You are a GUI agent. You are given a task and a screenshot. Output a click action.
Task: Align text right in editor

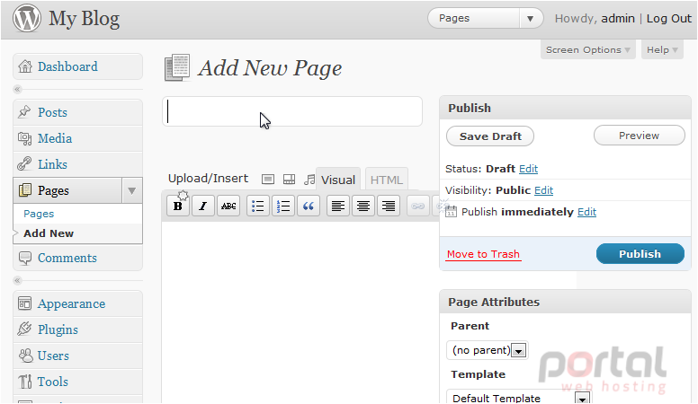(x=389, y=206)
